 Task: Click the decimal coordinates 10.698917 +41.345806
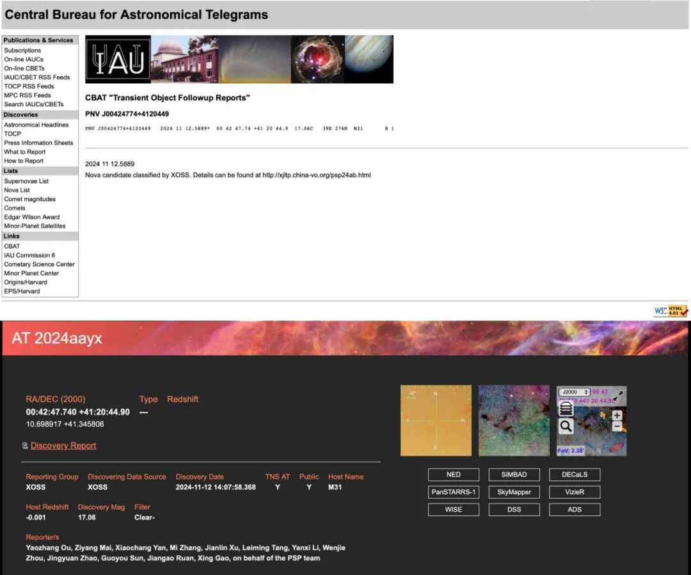(65, 424)
